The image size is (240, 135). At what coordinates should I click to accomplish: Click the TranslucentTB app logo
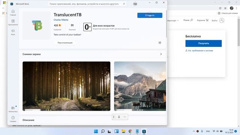coord(37,25)
